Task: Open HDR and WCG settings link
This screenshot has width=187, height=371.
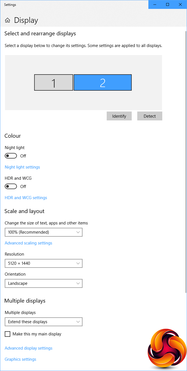Action: tap(26, 198)
